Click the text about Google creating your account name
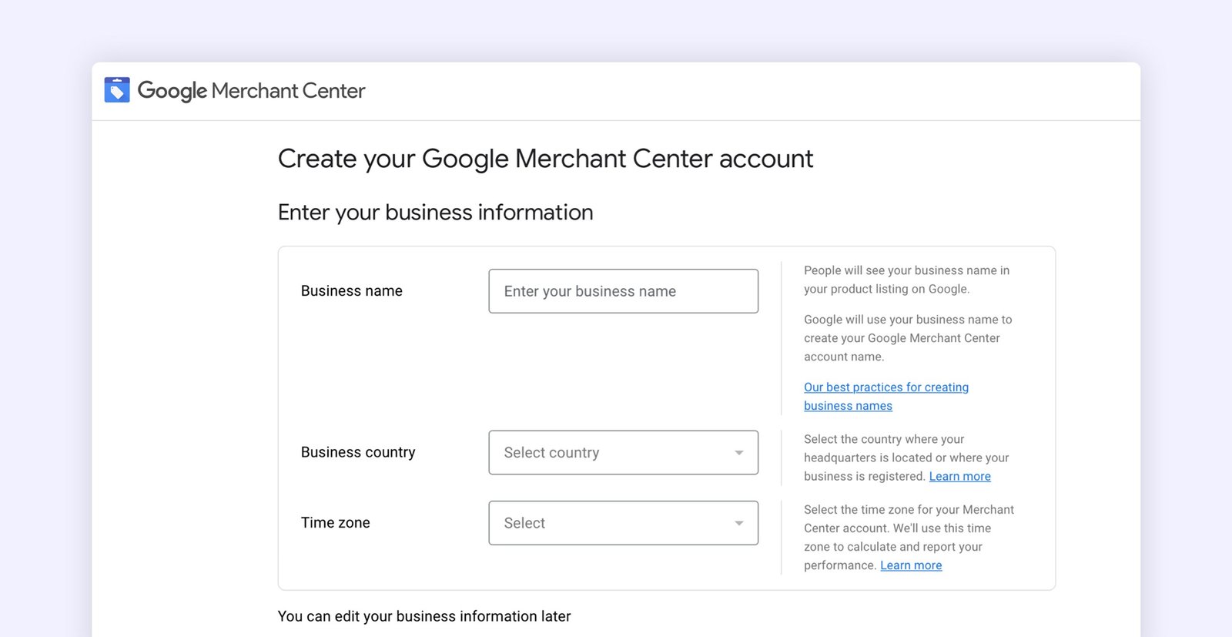The image size is (1232, 637). (x=908, y=338)
